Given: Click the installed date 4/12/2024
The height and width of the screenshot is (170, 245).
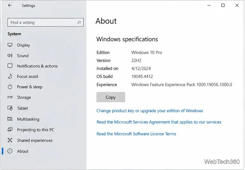Looking at the screenshot, I should click(141, 68).
